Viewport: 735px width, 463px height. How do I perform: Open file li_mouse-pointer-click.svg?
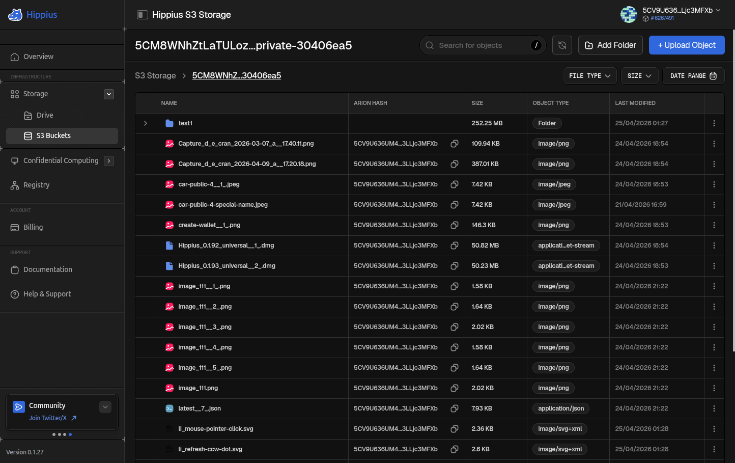pos(216,429)
